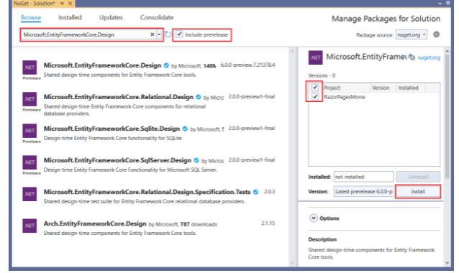Switch to the Updates tab

click(111, 17)
